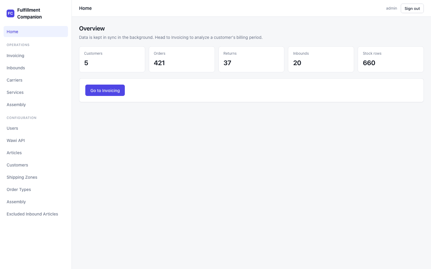Click the OPERATIONS section label
Screen dimensions: 431x269
point(18,45)
